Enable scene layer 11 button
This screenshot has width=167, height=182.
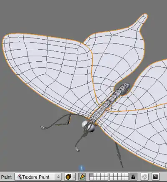pos(91,179)
